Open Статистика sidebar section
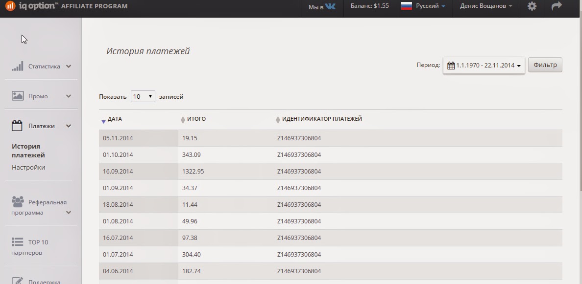The image size is (582, 284). pos(44,66)
